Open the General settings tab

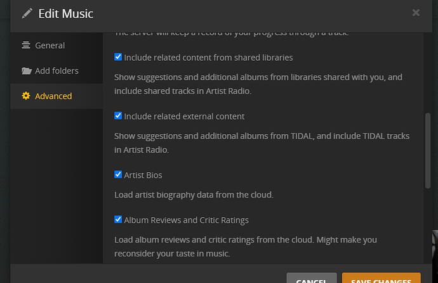[50, 46]
